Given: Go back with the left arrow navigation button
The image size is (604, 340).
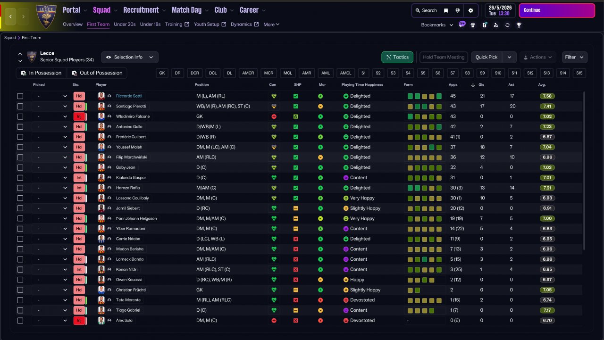Looking at the screenshot, I should (x=11, y=17).
